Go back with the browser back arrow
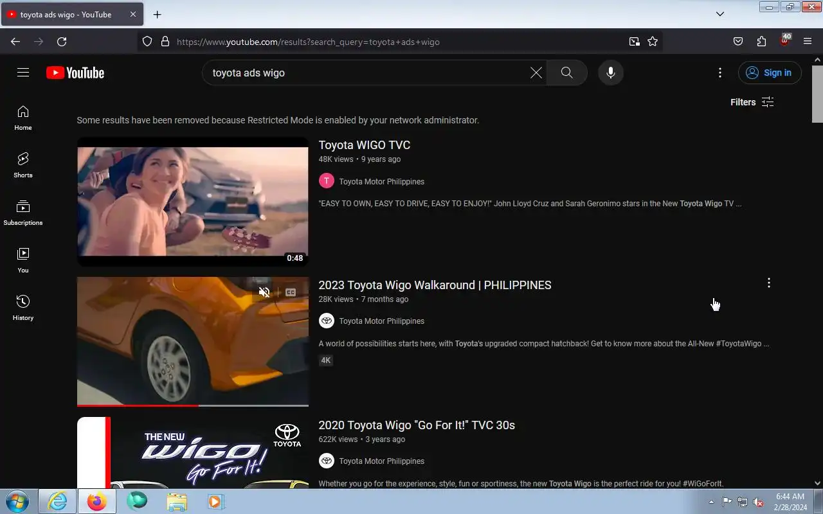 (15, 42)
